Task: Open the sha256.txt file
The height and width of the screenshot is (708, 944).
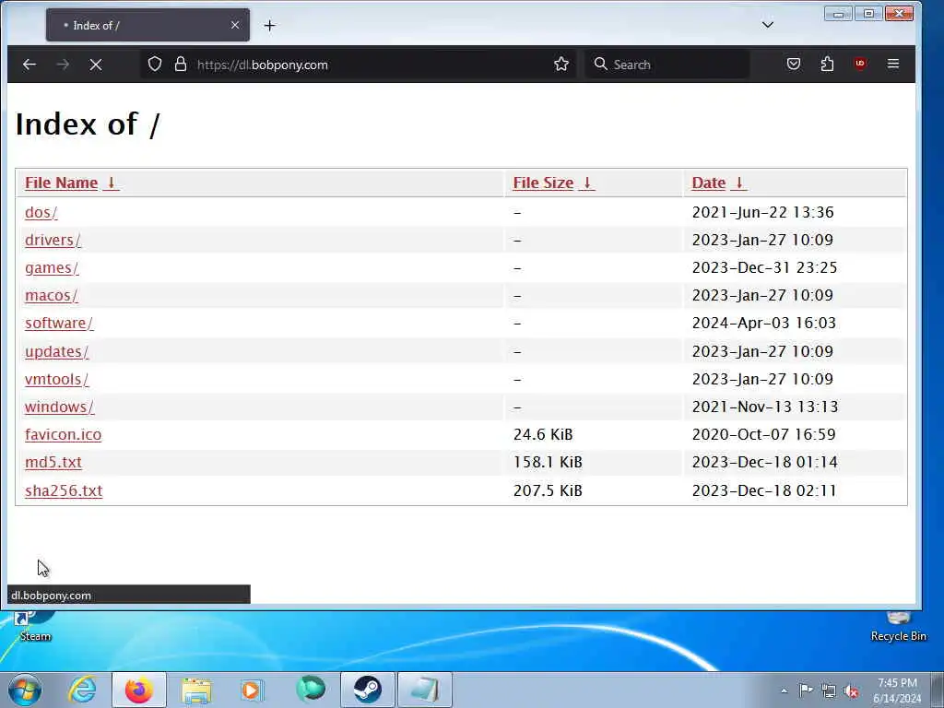Action: coord(64,490)
